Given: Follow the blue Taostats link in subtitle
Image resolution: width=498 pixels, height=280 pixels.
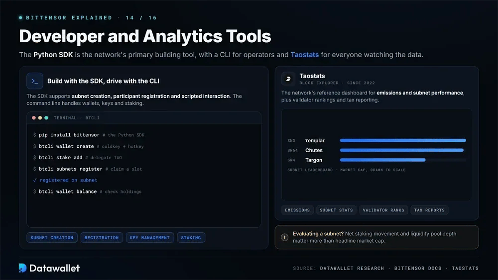Looking at the screenshot, I should 305,55.
